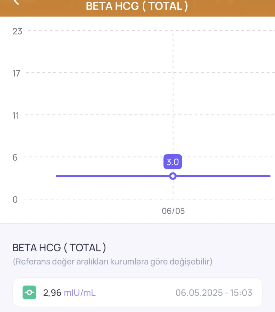Screen dimensions: 275x312
Task: Tap the 3.0 value tooltip bubble
Action: [173, 162]
